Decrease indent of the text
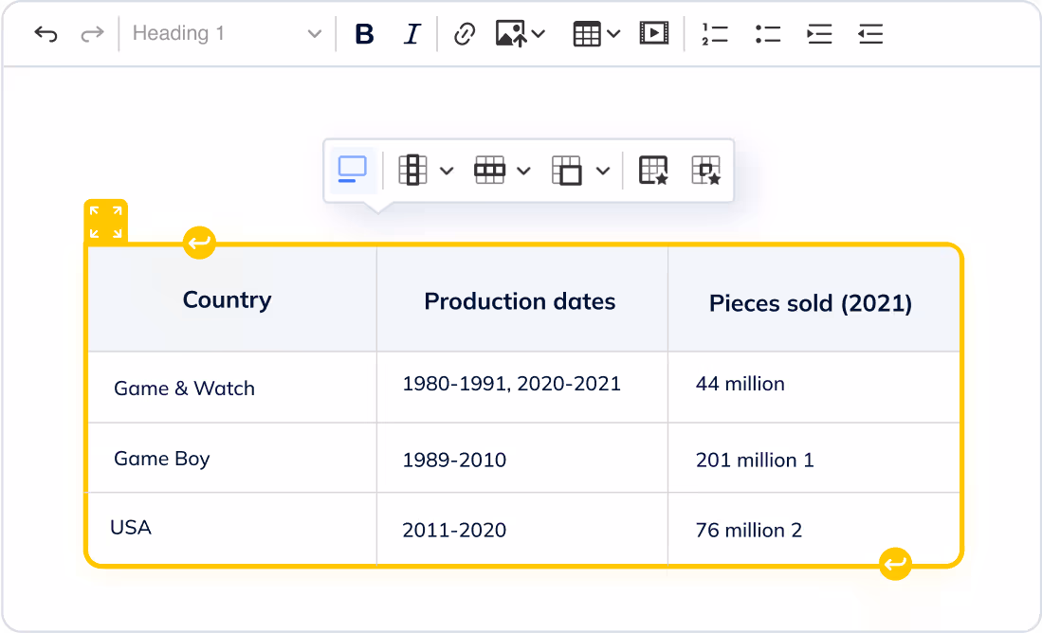 point(869,34)
